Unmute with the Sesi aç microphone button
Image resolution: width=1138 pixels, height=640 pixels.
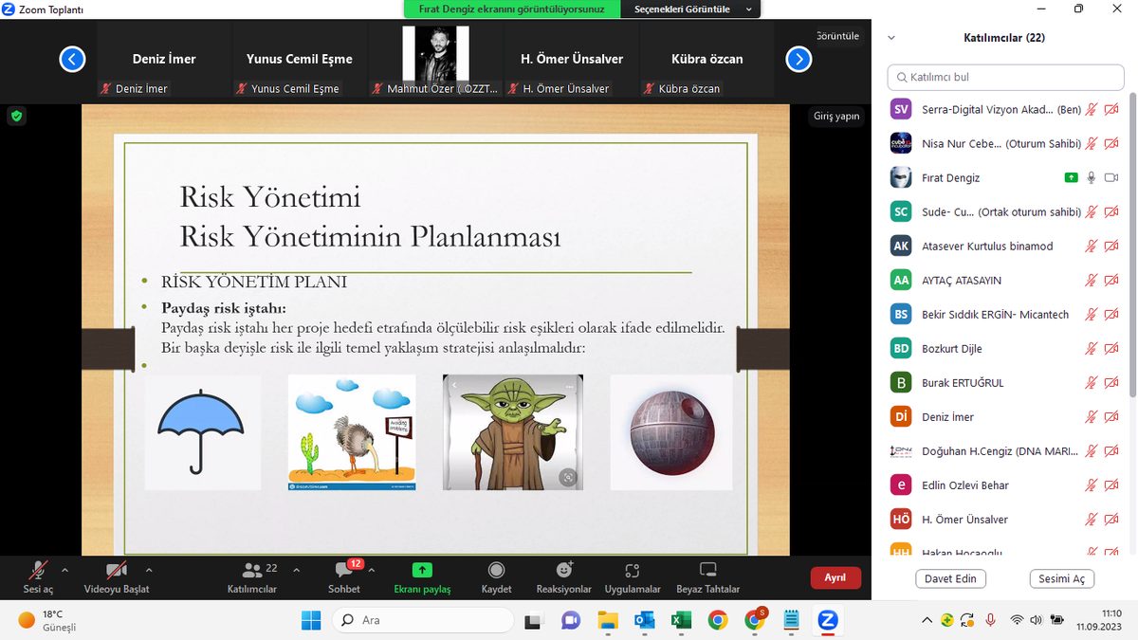point(39,576)
